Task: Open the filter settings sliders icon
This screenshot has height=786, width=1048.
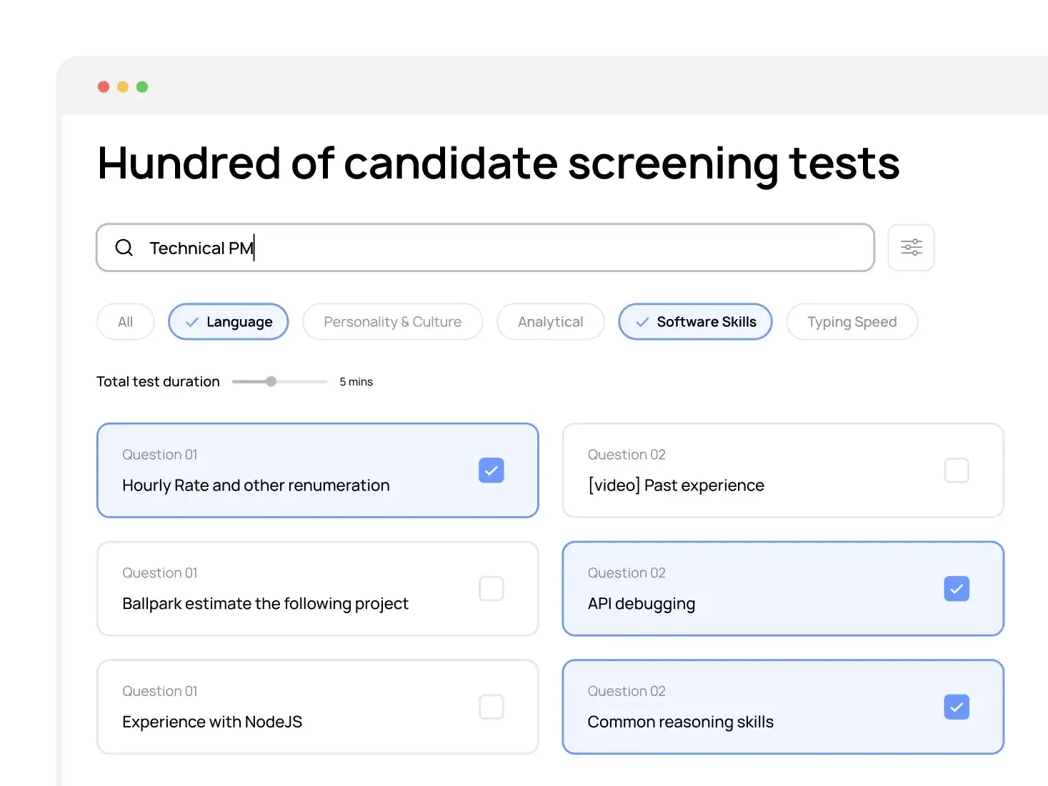Action: coord(911,248)
